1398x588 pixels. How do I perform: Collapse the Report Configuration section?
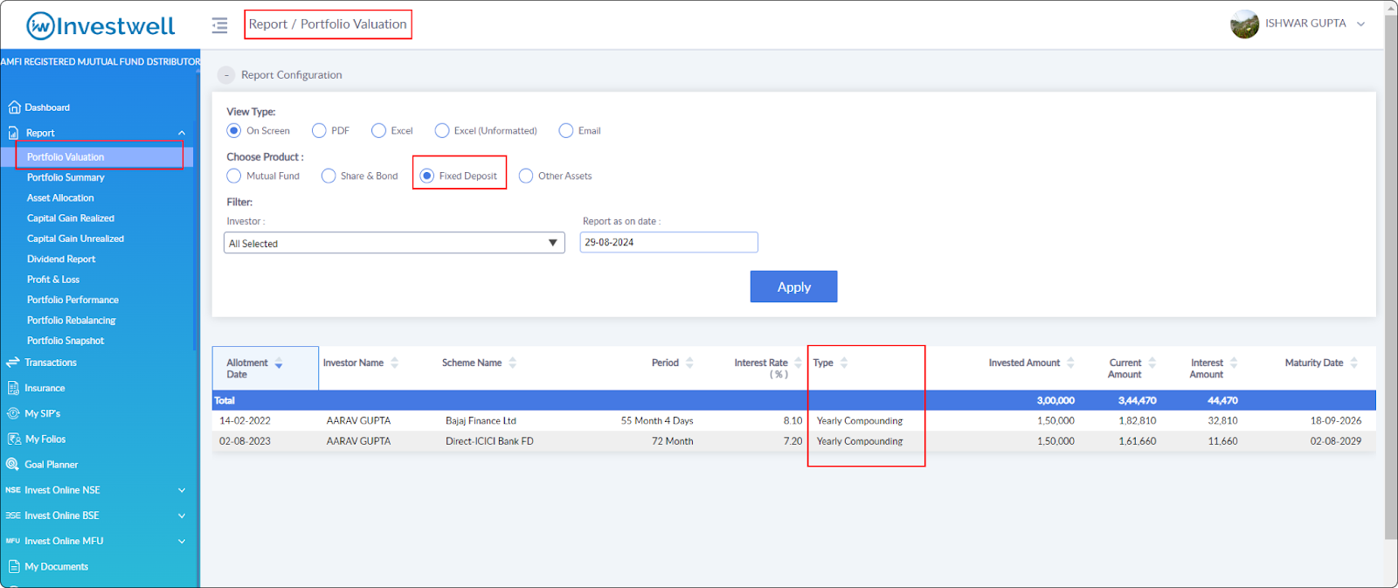coord(226,75)
